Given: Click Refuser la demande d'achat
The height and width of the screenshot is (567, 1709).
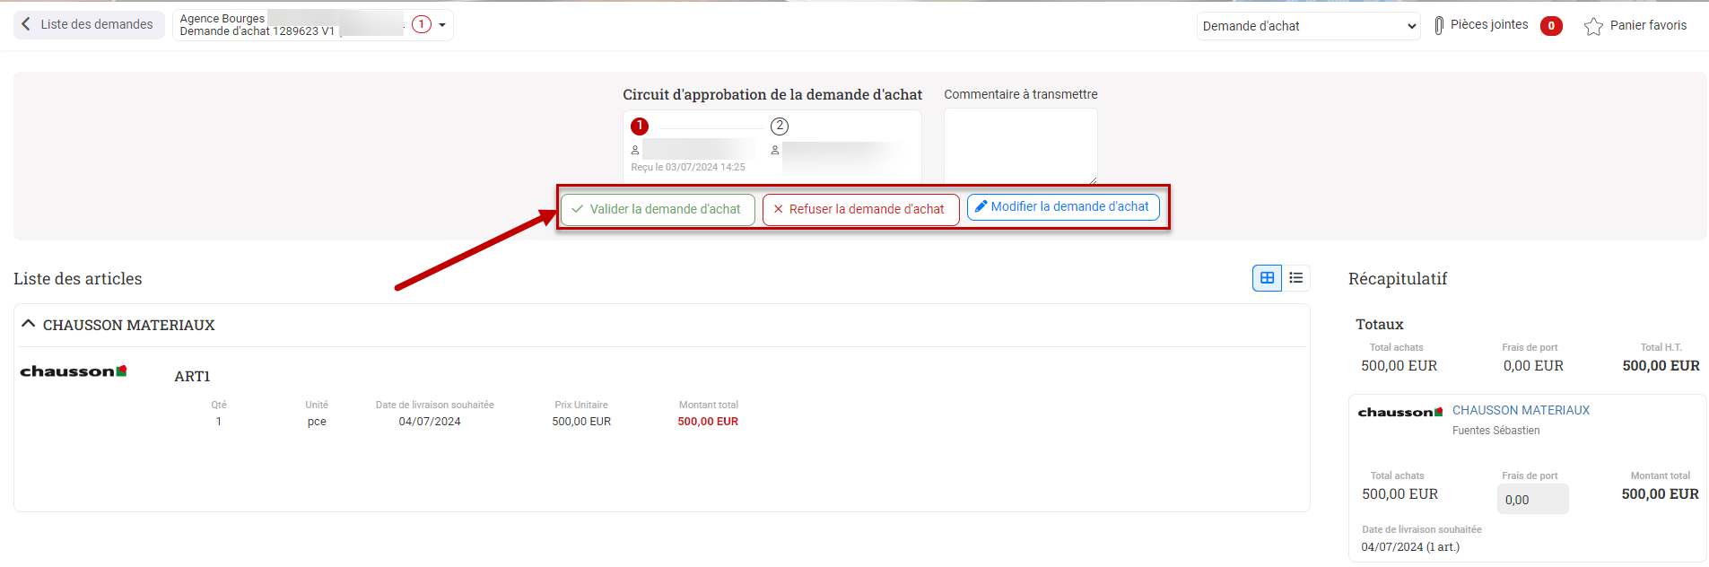Looking at the screenshot, I should point(860,209).
